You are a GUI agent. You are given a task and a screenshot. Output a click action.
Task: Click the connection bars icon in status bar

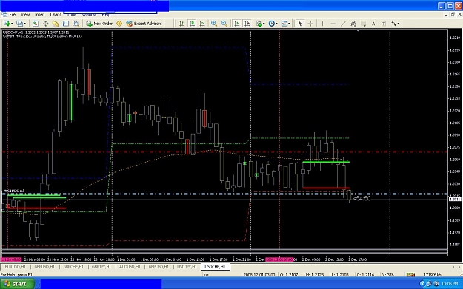410,275
